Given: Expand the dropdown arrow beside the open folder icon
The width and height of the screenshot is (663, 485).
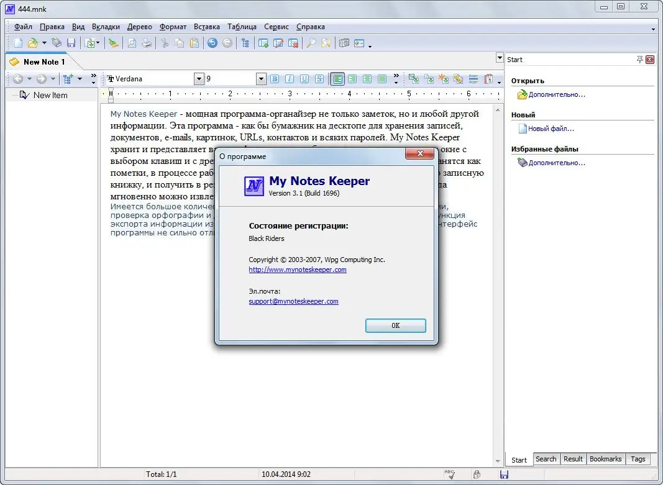Looking at the screenshot, I should click(44, 43).
